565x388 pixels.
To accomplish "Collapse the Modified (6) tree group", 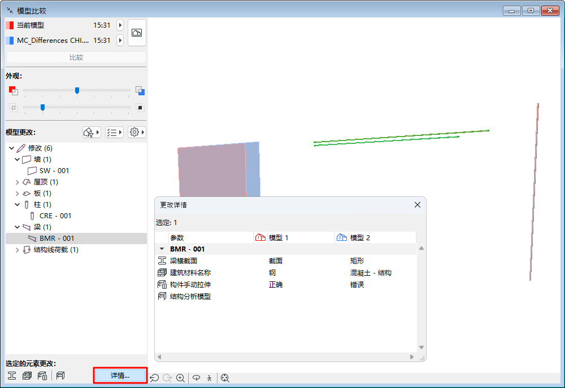I will tap(11, 148).
